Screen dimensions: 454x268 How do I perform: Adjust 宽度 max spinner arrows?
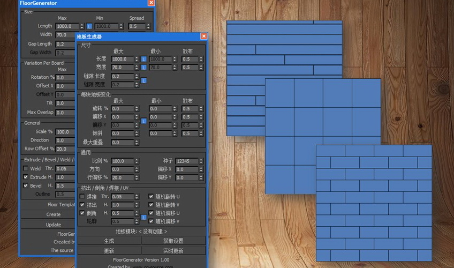coord(137,68)
